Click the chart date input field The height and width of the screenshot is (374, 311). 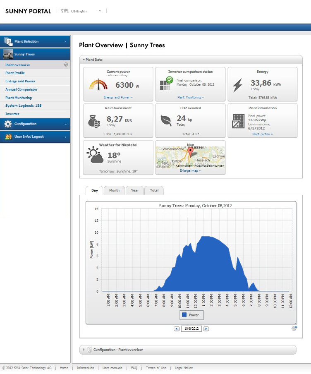coord(191,328)
